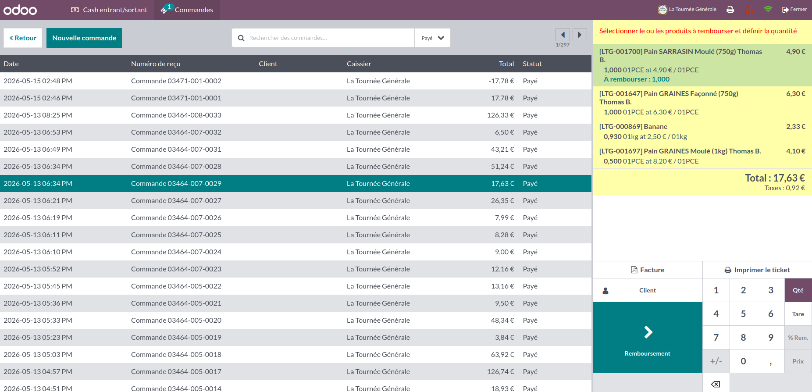Tap the numpad comma key
812x392 pixels.
point(771,361)
